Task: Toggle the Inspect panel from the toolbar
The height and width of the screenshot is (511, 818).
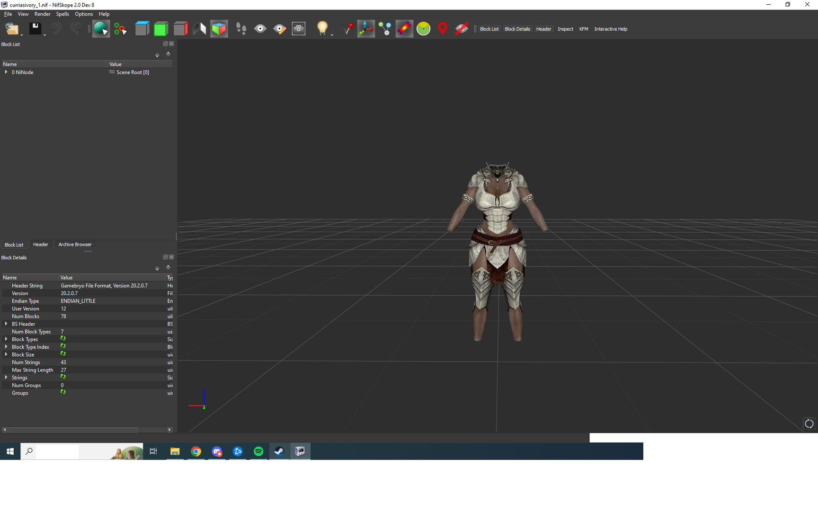Action: pos(565,29)
